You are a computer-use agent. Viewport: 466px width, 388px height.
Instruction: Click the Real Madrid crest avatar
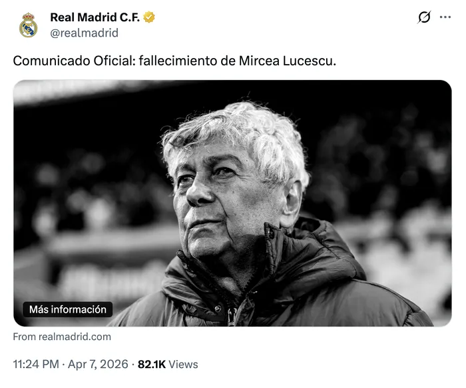(x=28, y=25)
